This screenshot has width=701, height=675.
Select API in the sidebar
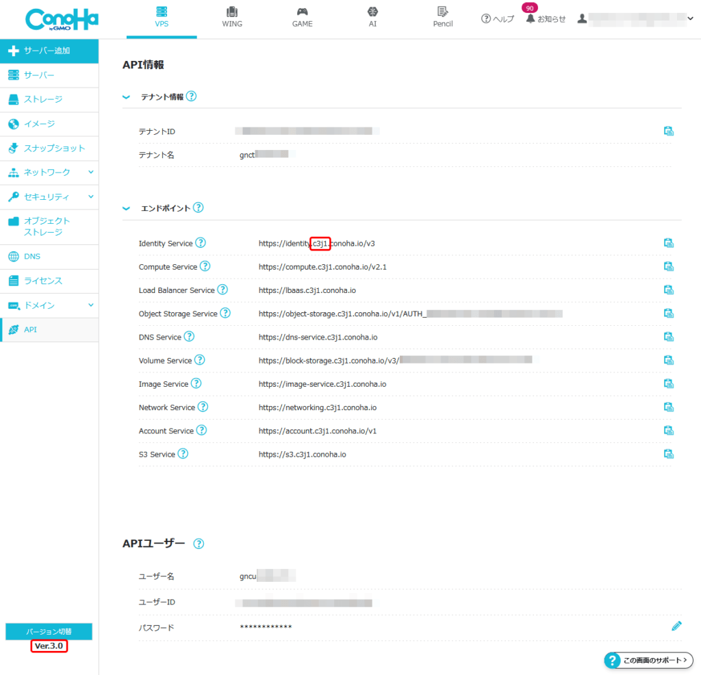(49, 330)
